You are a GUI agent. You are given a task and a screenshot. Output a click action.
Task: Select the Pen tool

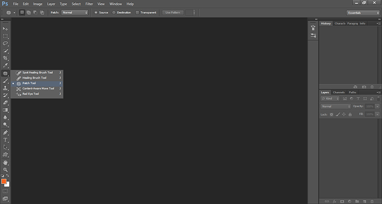point(6,132)
